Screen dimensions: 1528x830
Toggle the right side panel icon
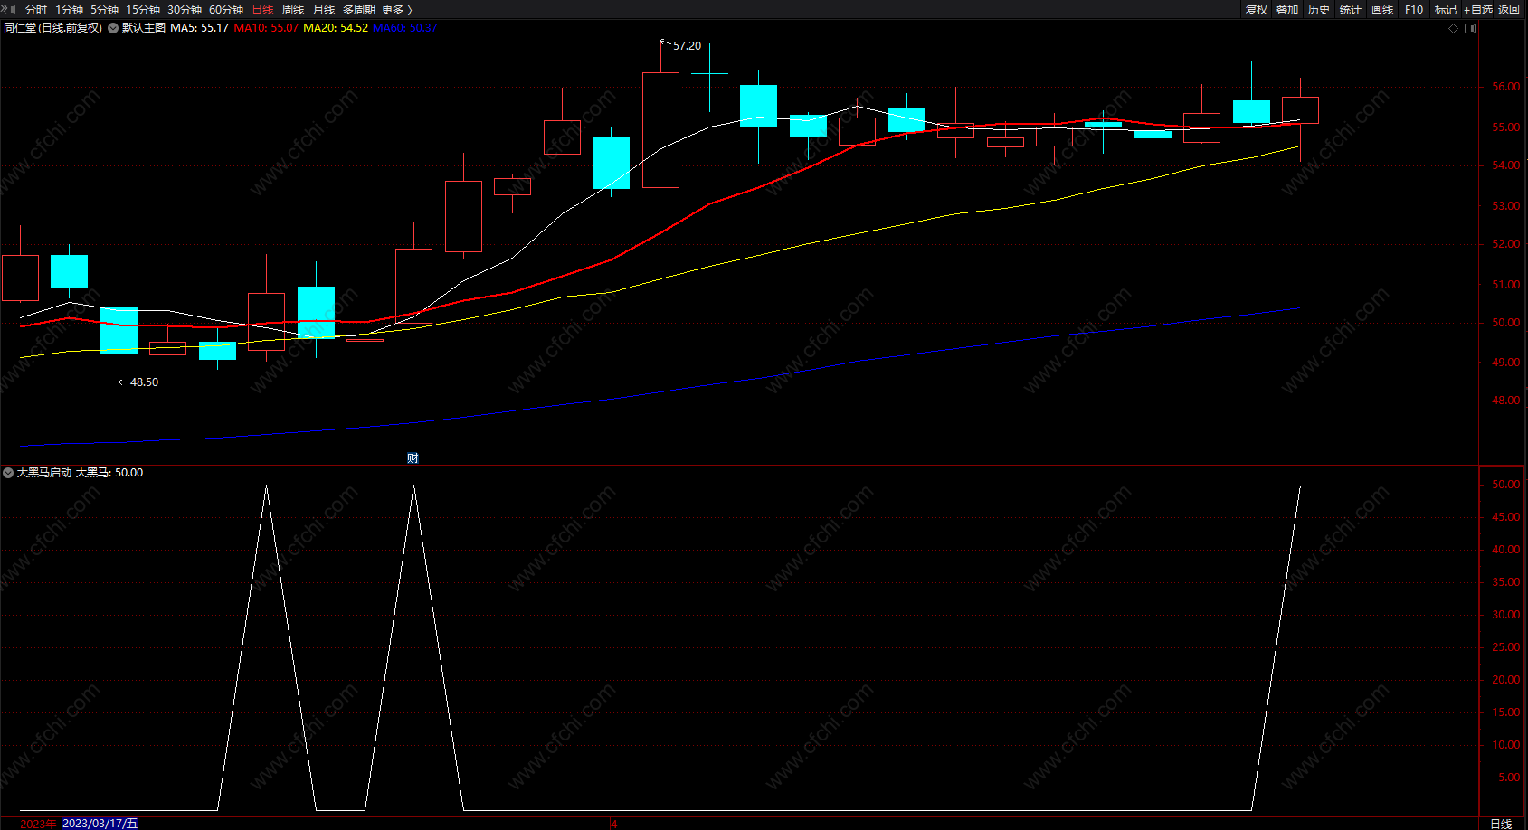1470,28
